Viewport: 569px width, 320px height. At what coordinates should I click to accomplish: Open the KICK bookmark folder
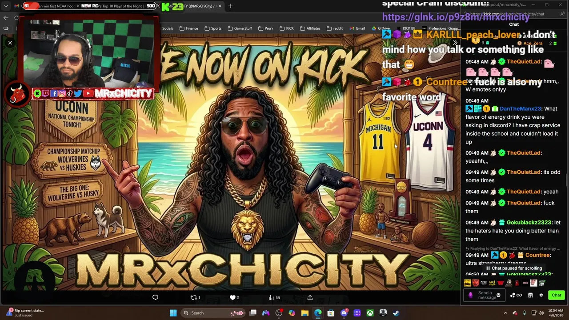pos(286,28)
